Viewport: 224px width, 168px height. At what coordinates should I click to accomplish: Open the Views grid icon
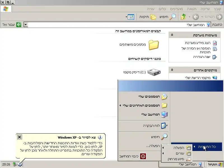[x=131, y=17]
